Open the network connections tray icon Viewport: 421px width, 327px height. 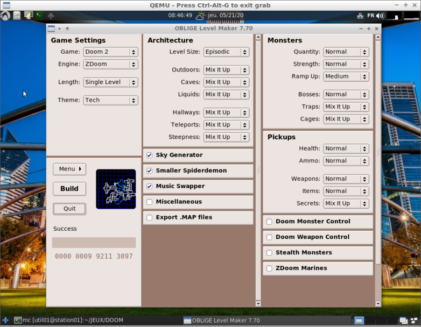click(x=360, y=16)
